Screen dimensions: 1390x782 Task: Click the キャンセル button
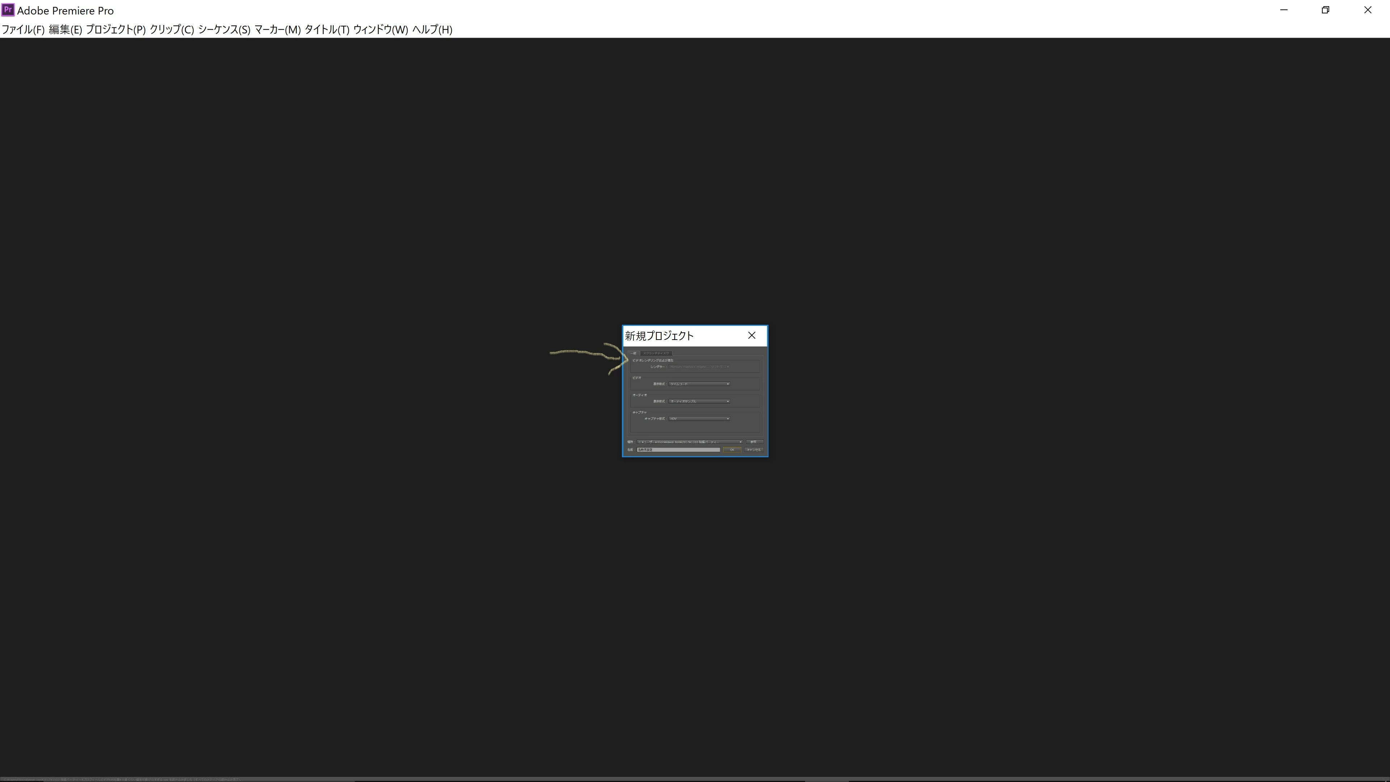click(754, 450)
